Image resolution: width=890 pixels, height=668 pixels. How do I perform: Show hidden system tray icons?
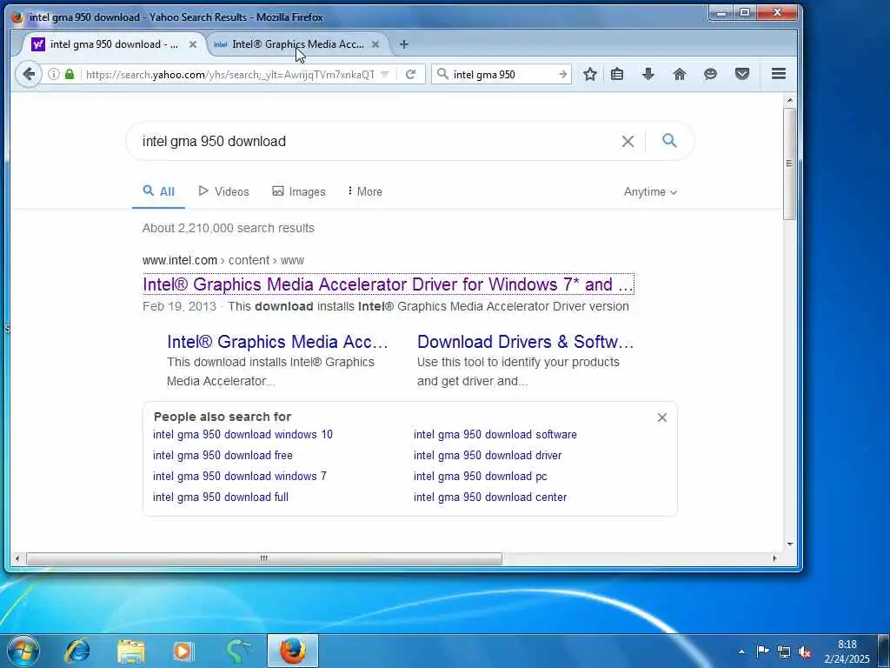click(x=741, y=651)
